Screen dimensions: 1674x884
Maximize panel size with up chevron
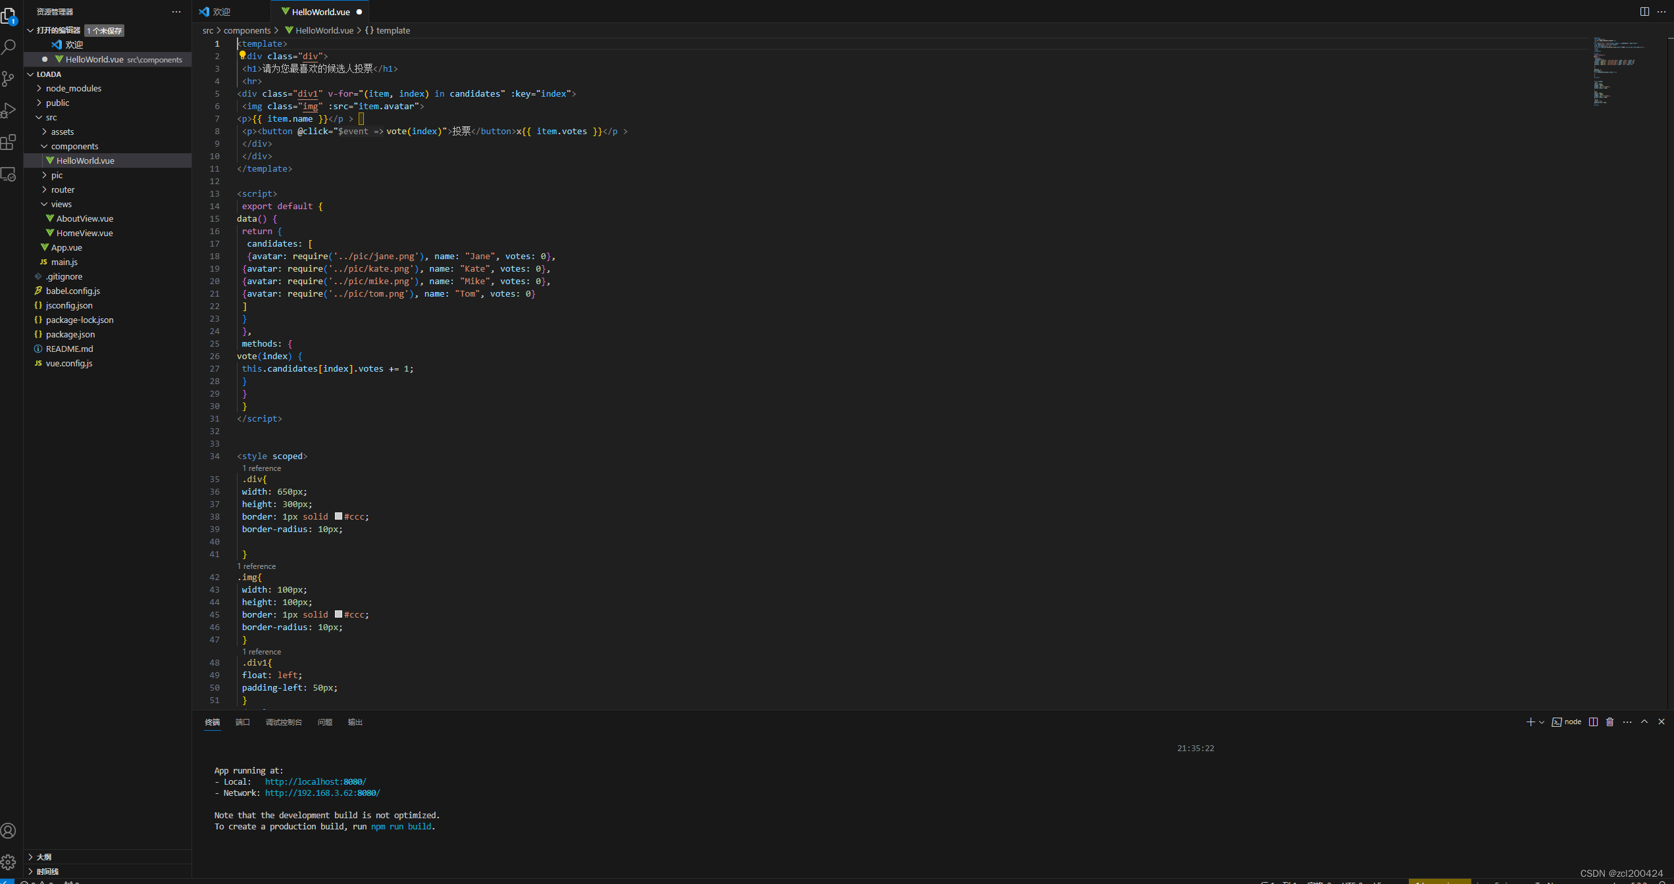[1644, 722]
